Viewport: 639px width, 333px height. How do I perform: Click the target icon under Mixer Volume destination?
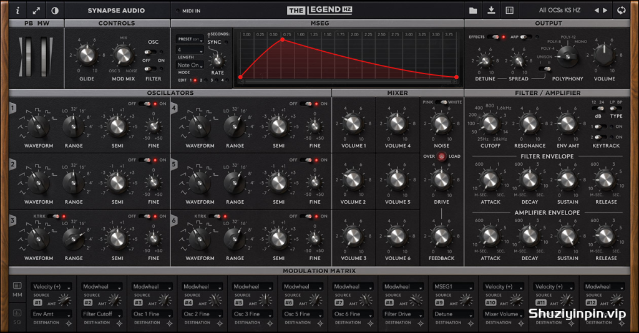point(521,324)
